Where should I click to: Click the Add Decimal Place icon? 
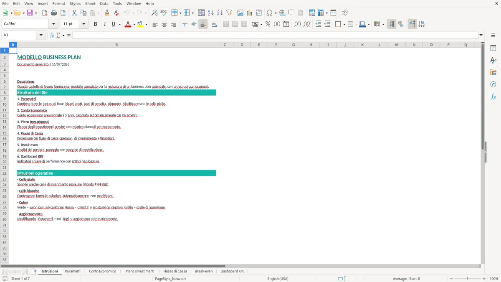(297, 24)
